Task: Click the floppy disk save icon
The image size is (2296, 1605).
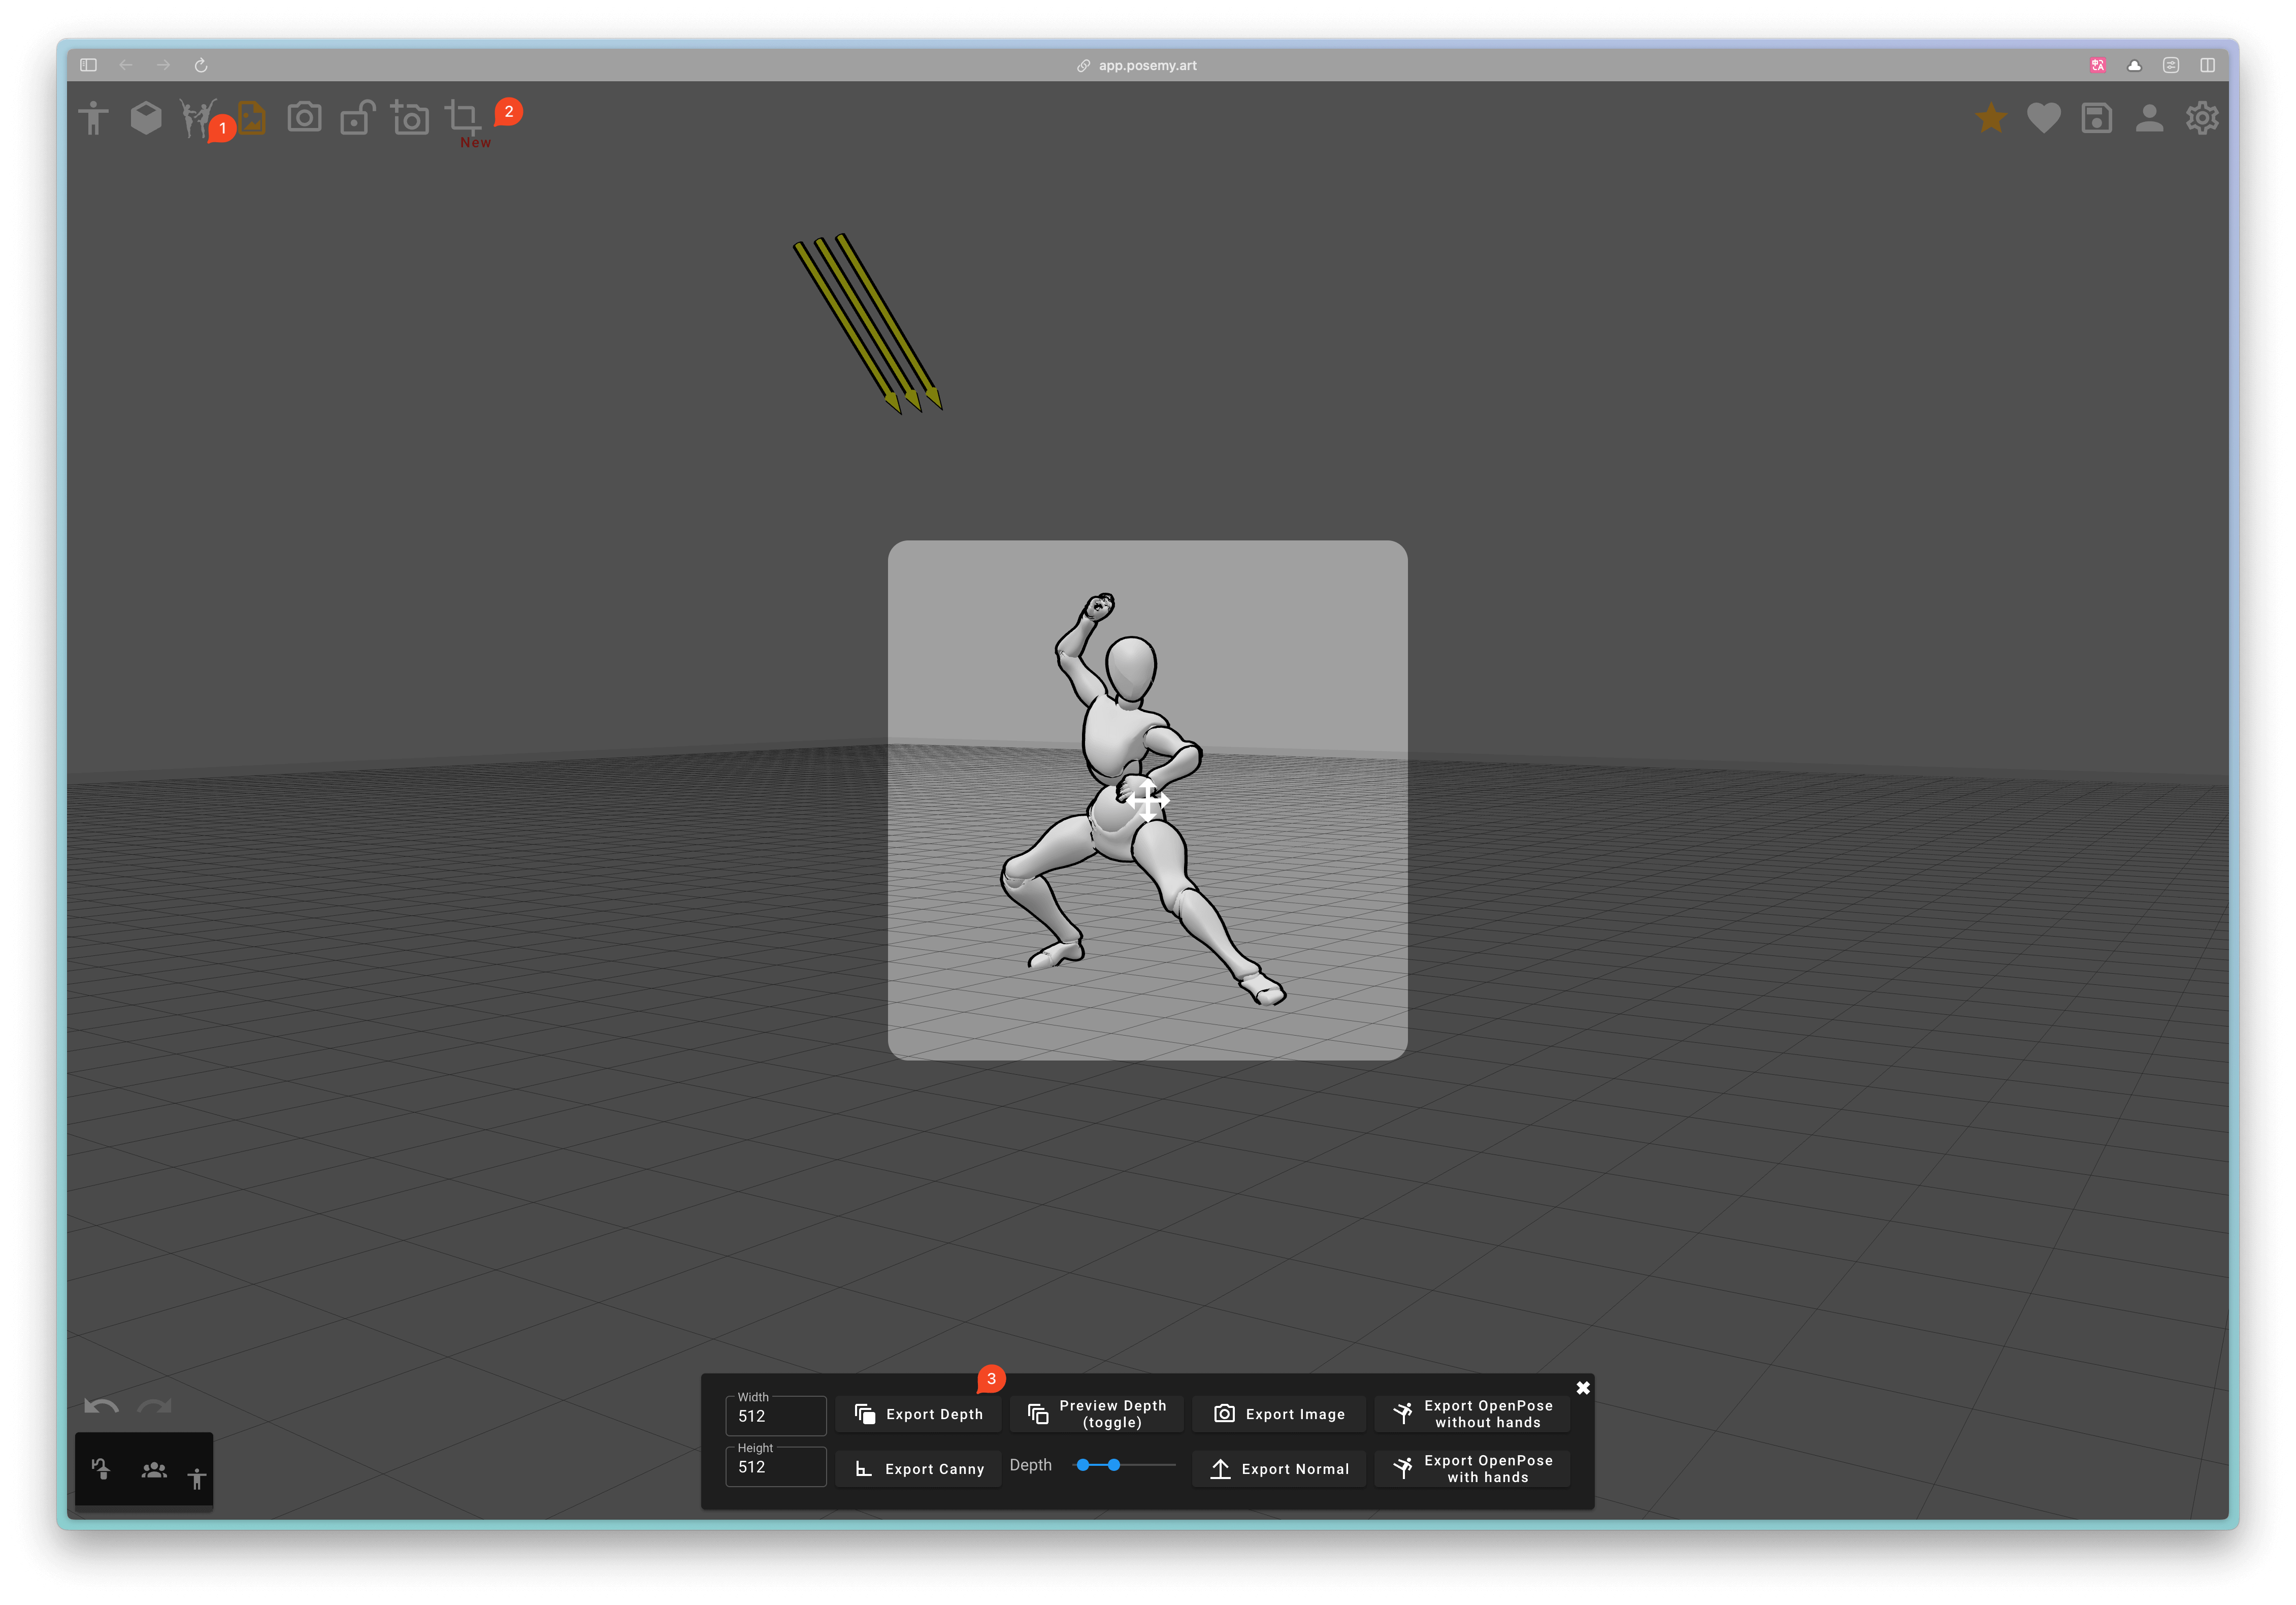Action: 2096,118
